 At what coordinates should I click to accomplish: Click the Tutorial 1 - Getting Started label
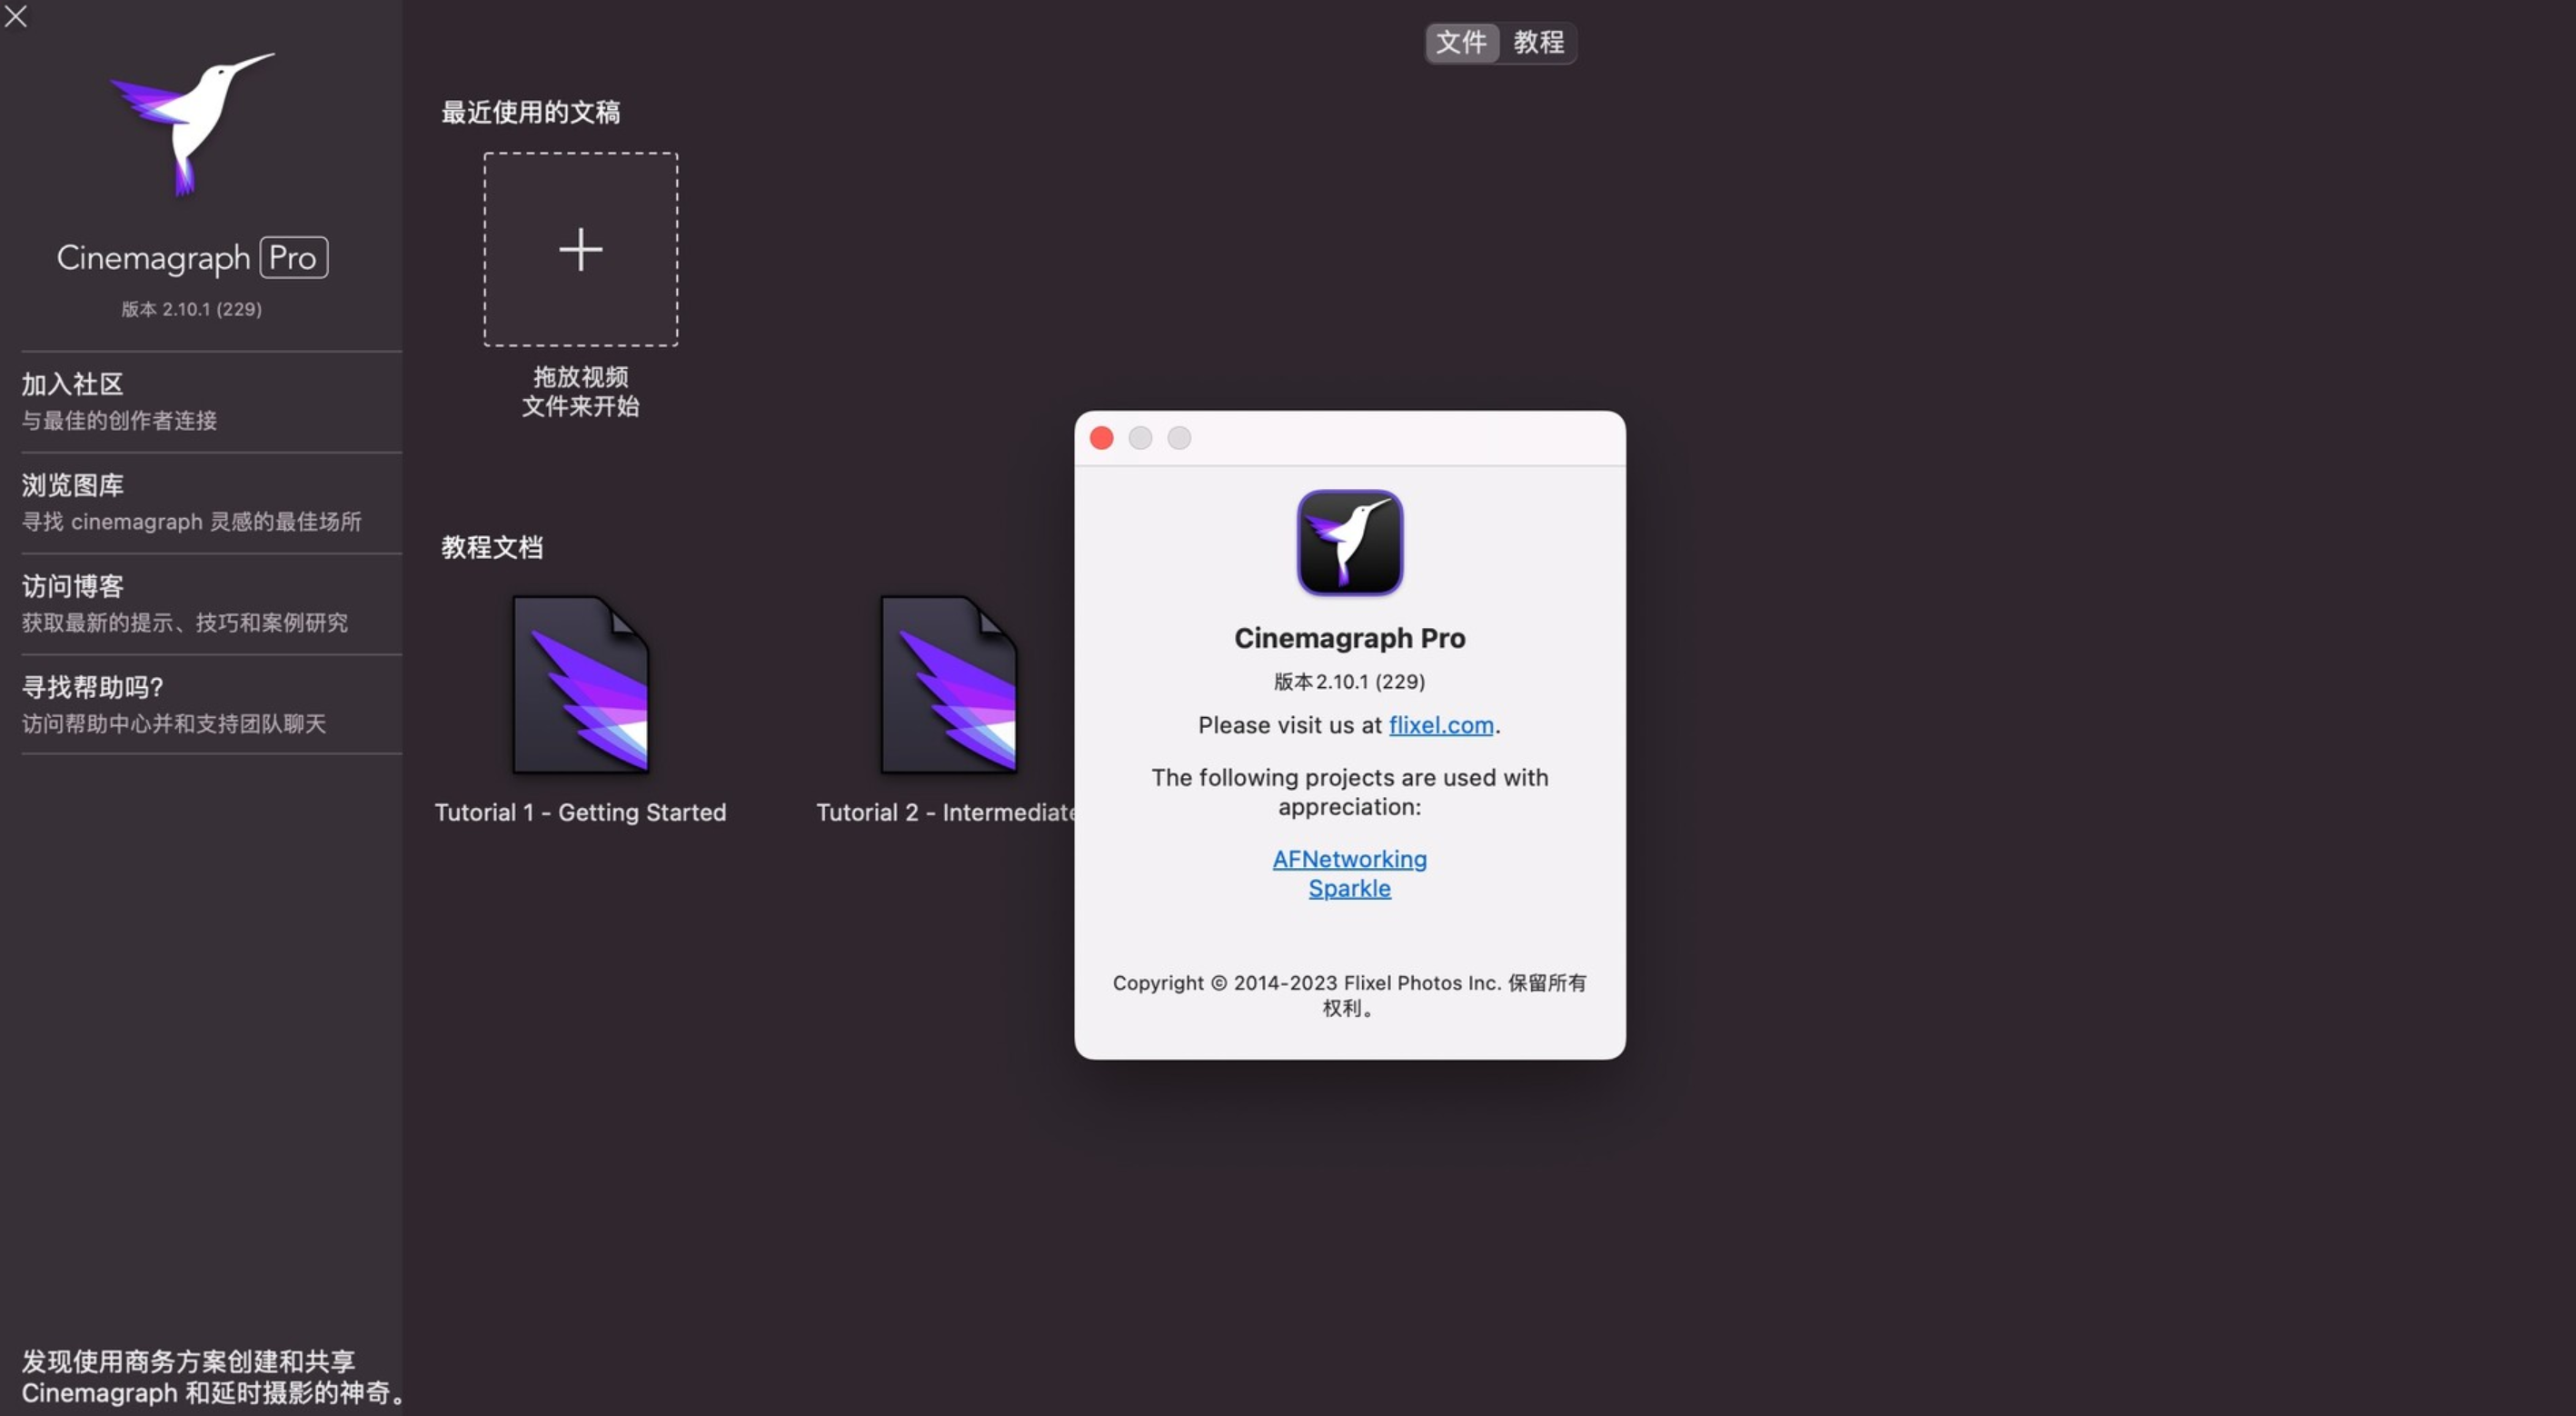click(x=580, y=812)
